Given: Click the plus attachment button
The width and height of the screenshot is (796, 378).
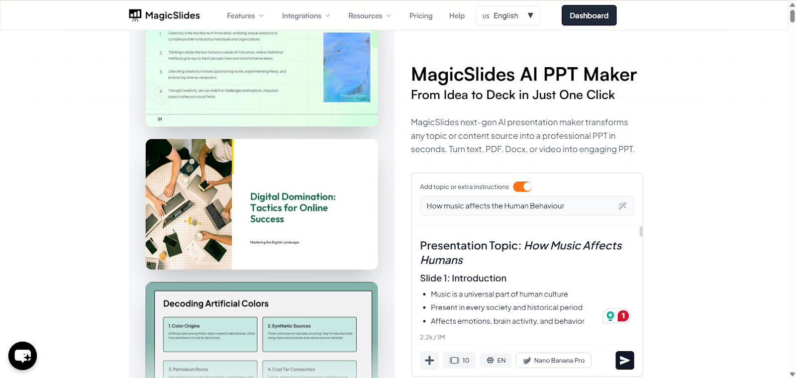Looking at the screenshot, I should tap(429, 361).
